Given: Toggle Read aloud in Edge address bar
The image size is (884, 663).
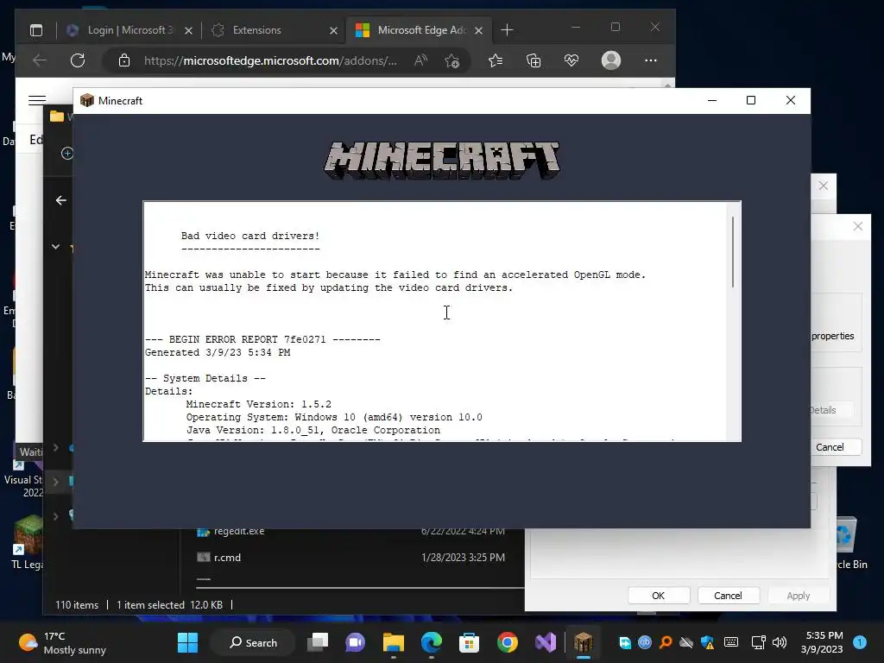Looking at the screenshot, I should tap(420, 60).
